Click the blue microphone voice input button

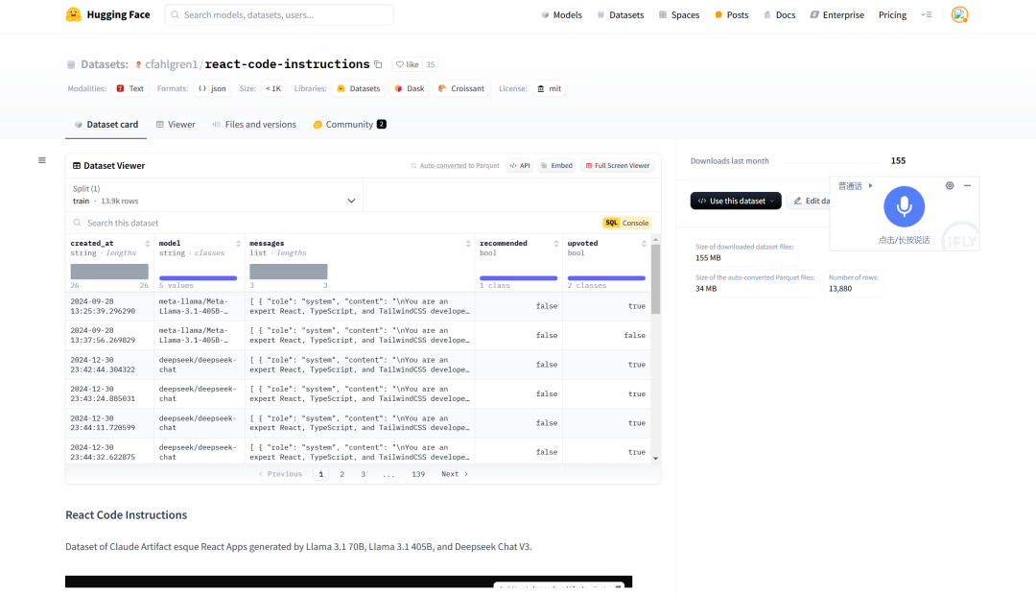[x=904, y=206]
